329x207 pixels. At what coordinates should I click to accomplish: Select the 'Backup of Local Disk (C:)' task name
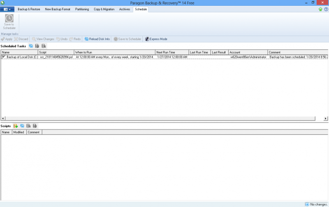[22, 57]
